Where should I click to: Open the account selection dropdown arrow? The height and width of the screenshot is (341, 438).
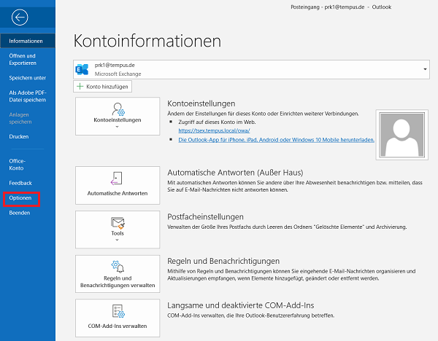click(x=425, y=69)
